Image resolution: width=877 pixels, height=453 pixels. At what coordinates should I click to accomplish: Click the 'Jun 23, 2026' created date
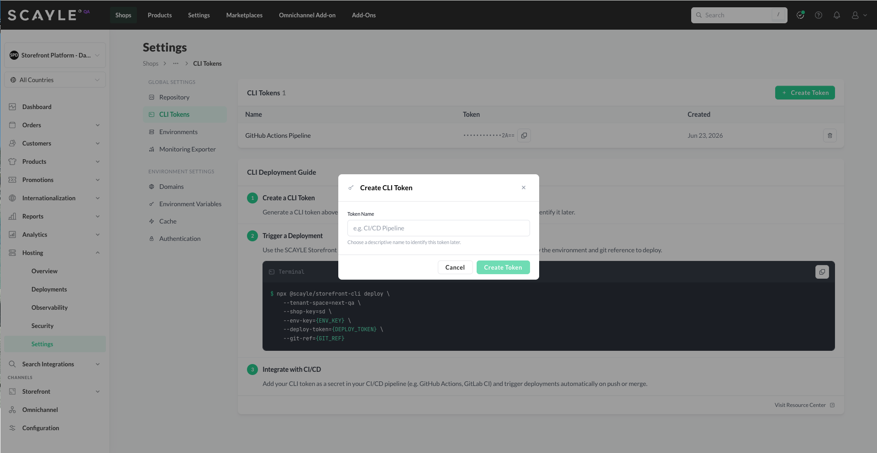[x=705, y=135]
